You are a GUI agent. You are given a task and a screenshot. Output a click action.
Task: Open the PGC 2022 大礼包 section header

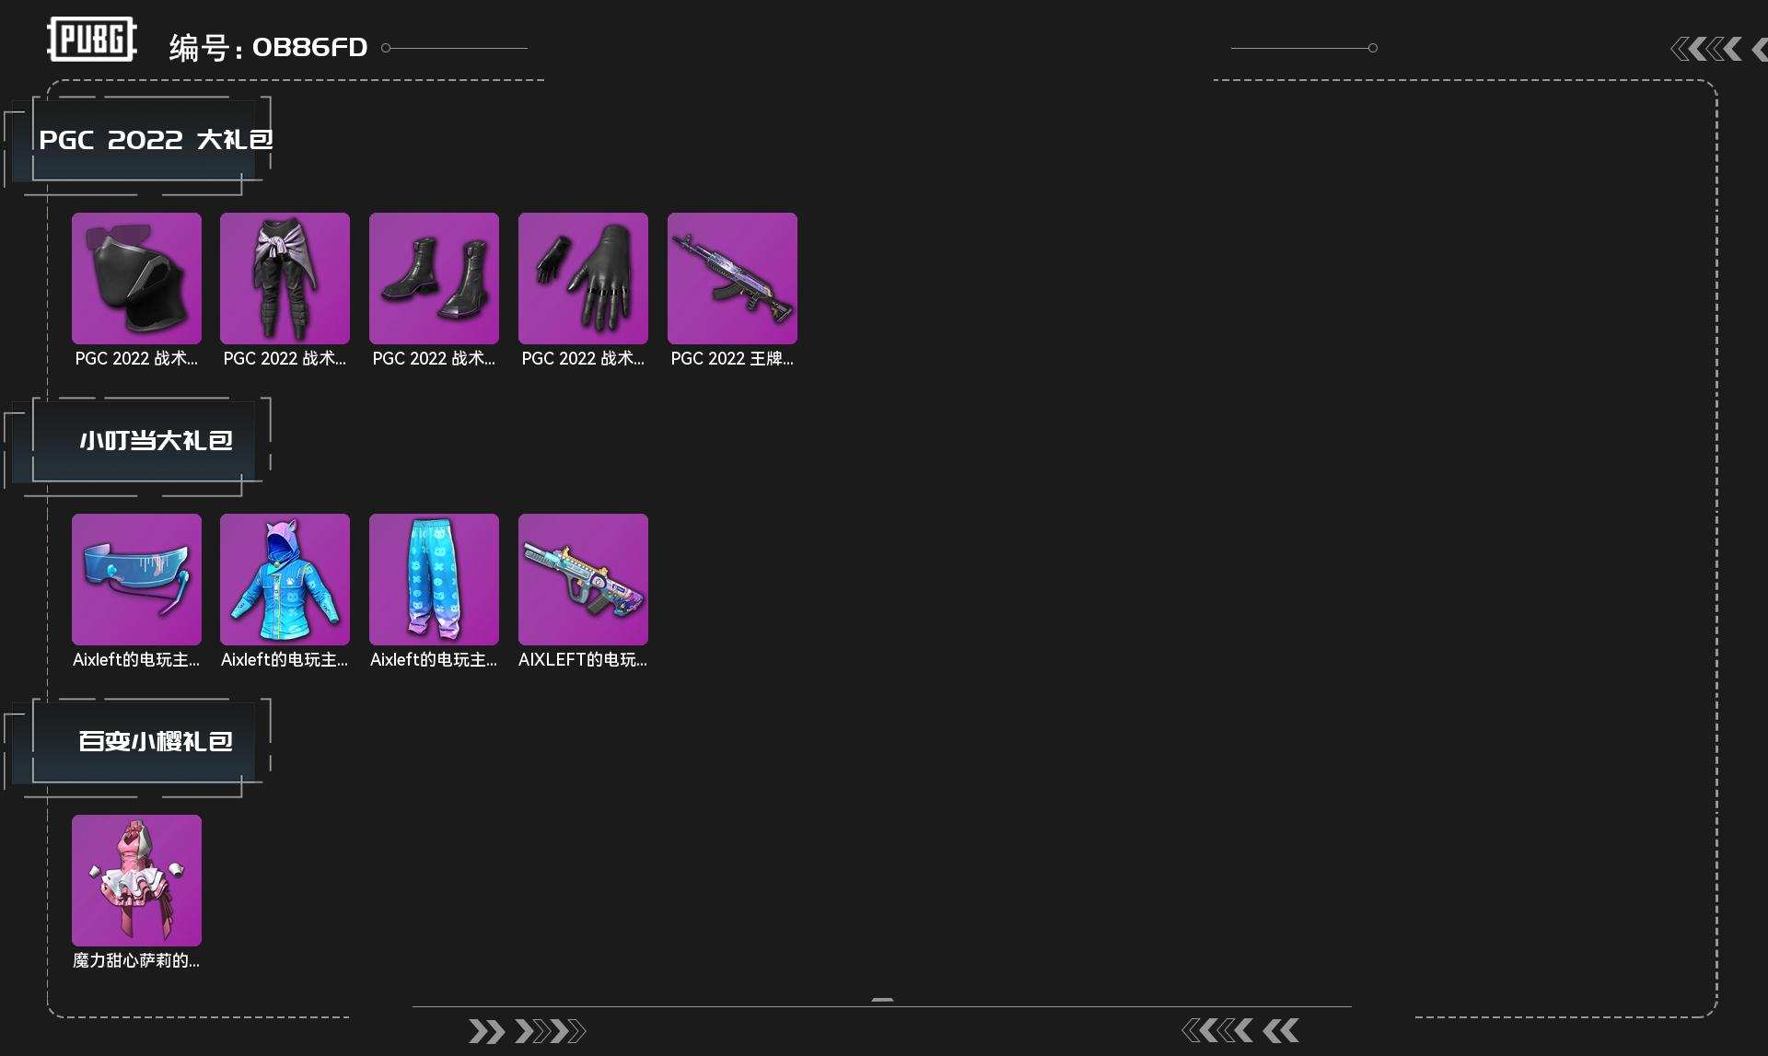point(155,140)
